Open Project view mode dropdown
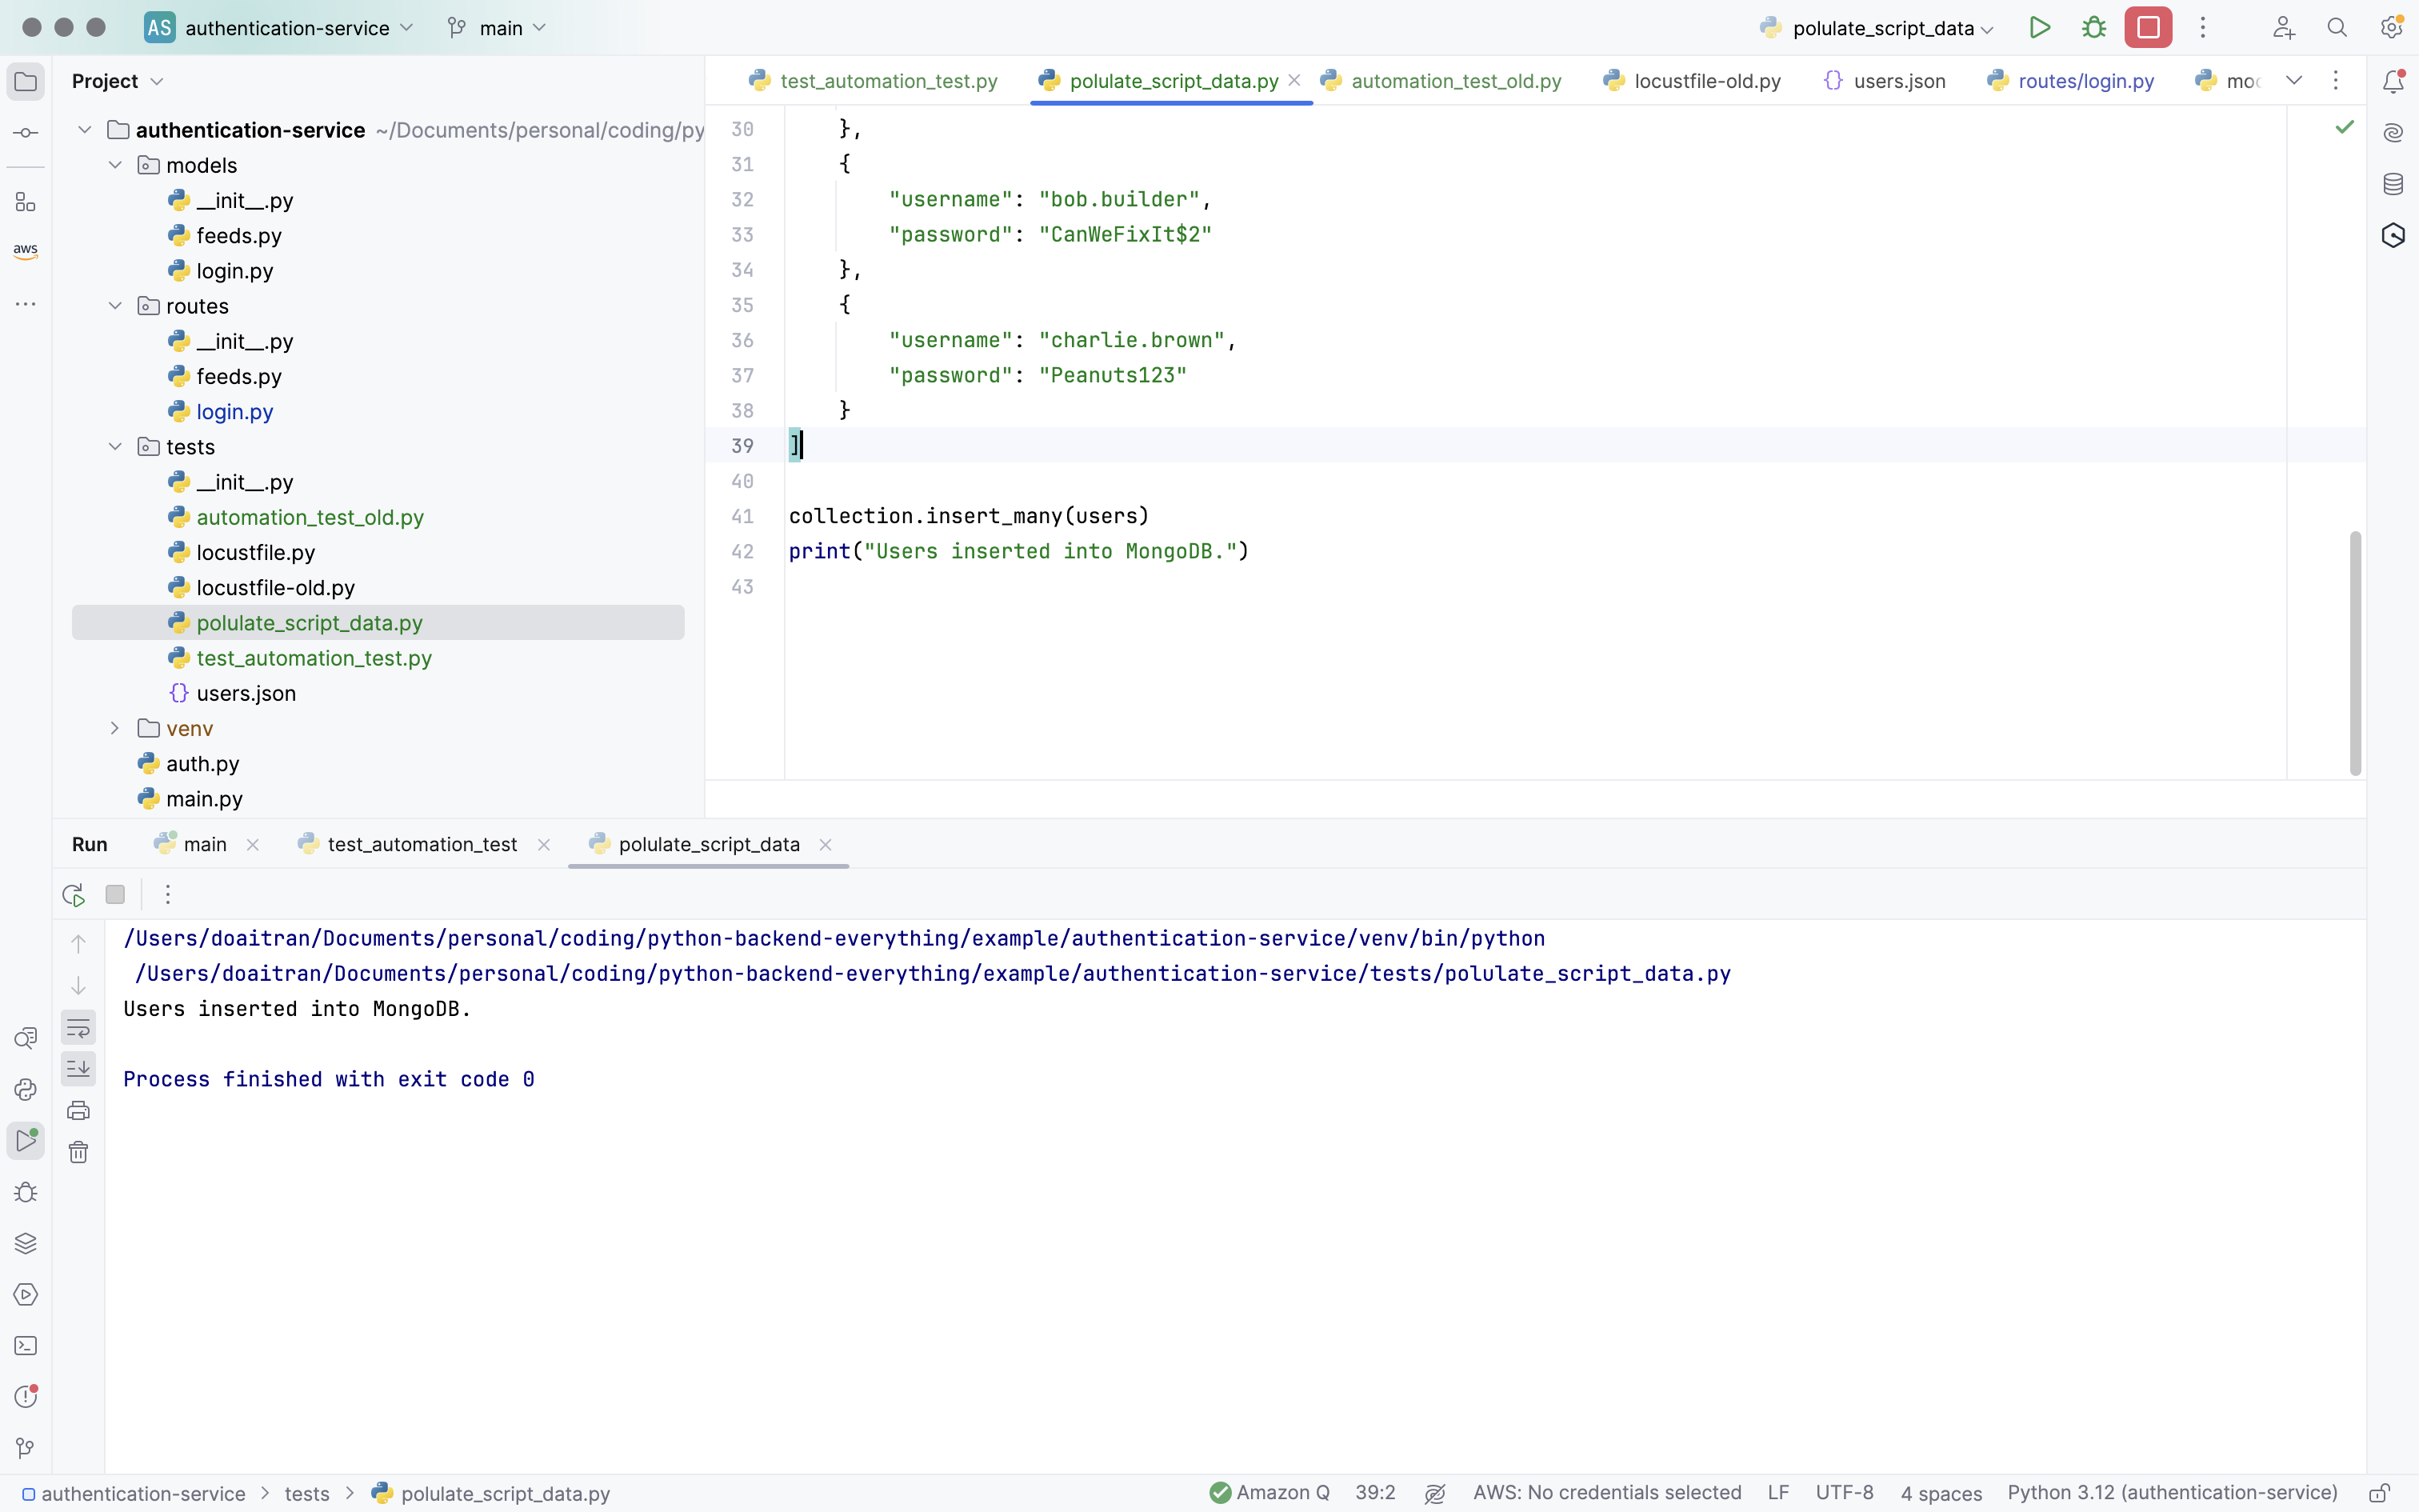The width and height of the screenshot is (2419, 1512). (117, 81)
